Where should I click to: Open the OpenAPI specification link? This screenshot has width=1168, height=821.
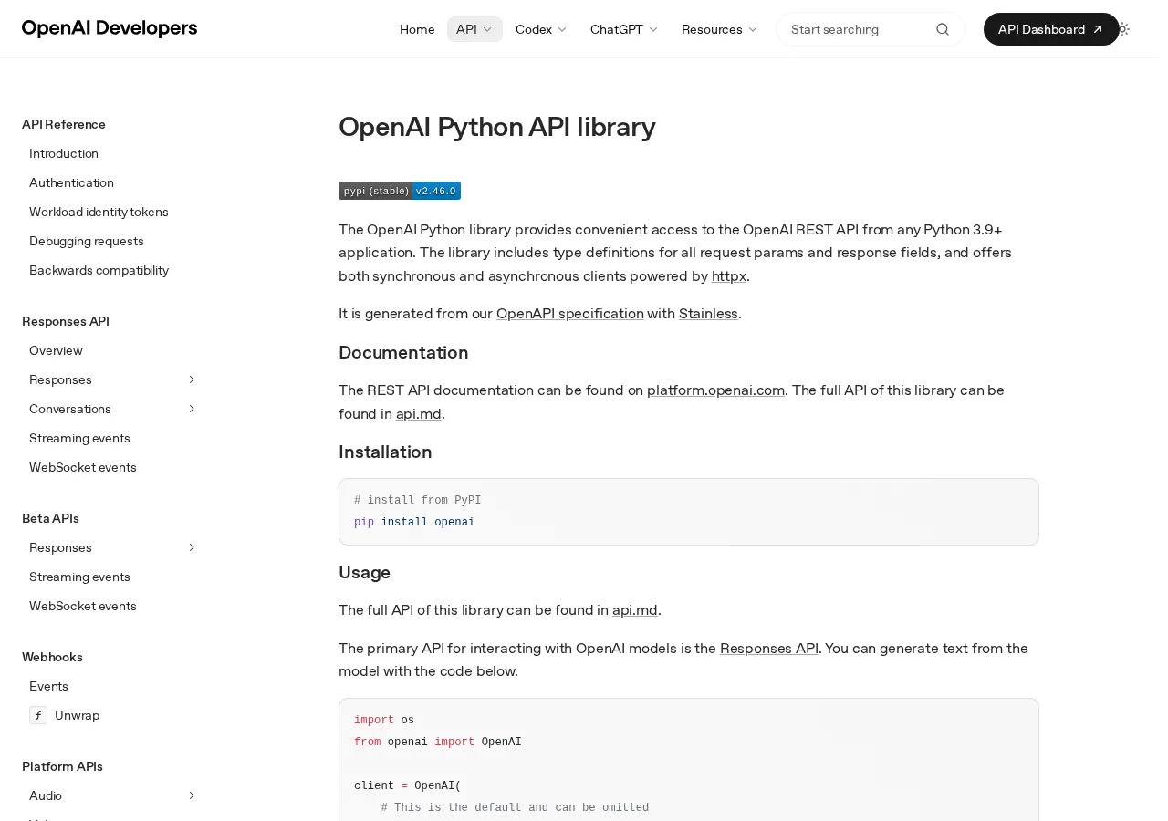(x=570, y=313)
